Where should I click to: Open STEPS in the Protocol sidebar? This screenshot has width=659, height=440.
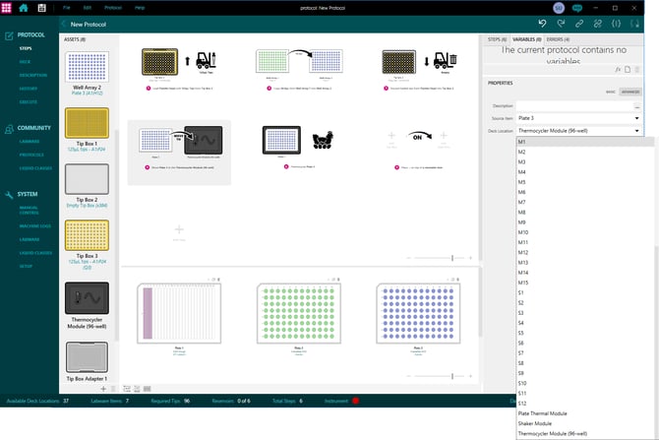point(26,48)
